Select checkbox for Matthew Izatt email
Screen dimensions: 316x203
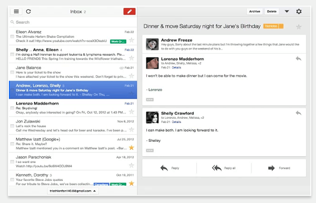click(x=12, y=144)
